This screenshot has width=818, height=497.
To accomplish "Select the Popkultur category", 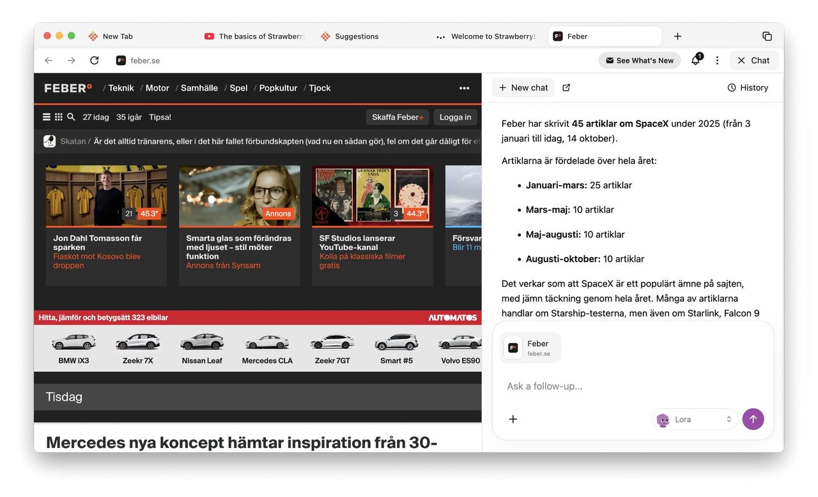I will coord(277,88).
